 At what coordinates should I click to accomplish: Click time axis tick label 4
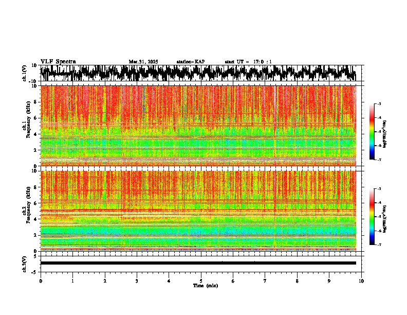169,281
